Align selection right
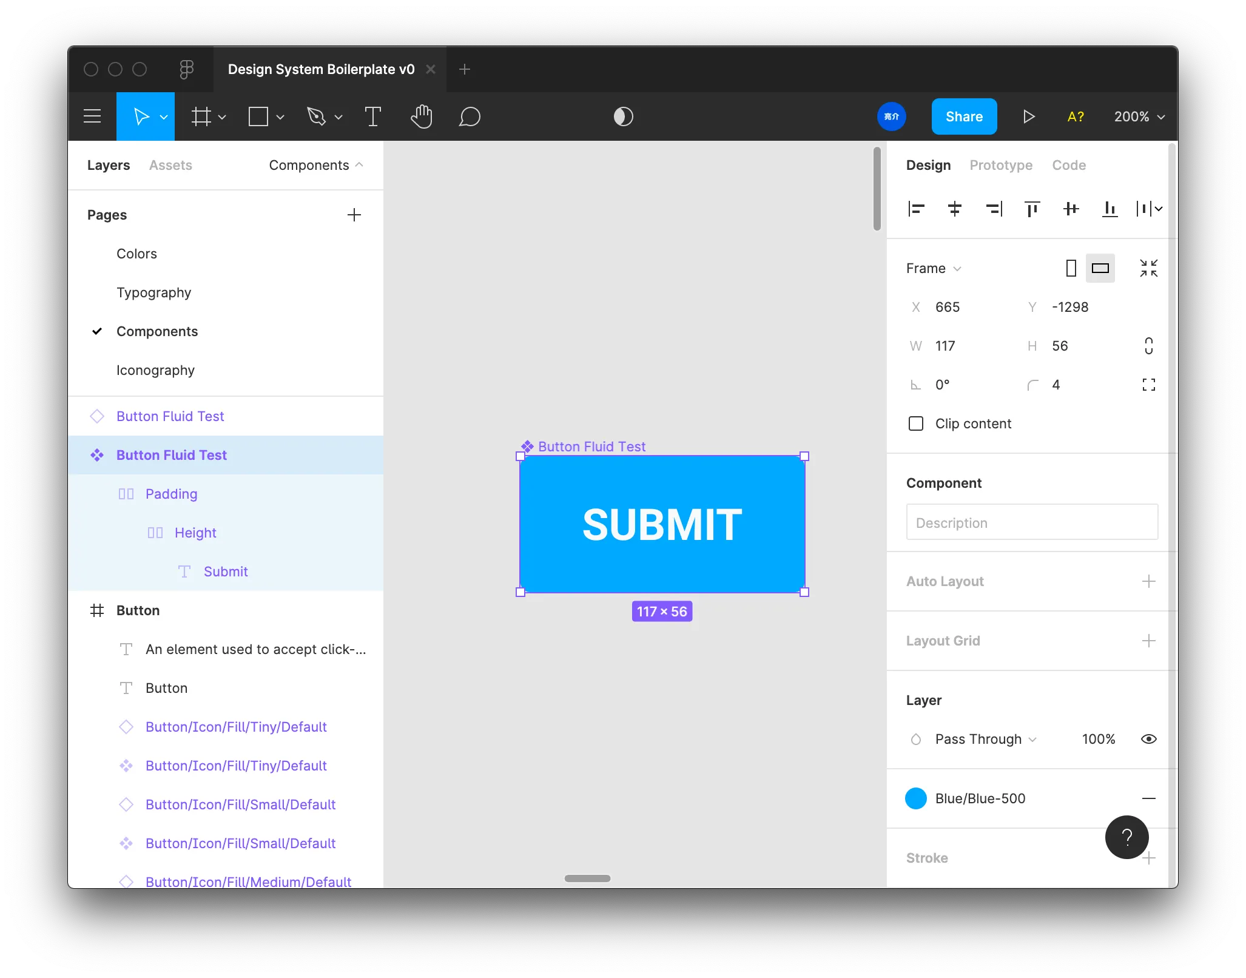The height and width of the screenshot is (978, 1246). point(994,209)
